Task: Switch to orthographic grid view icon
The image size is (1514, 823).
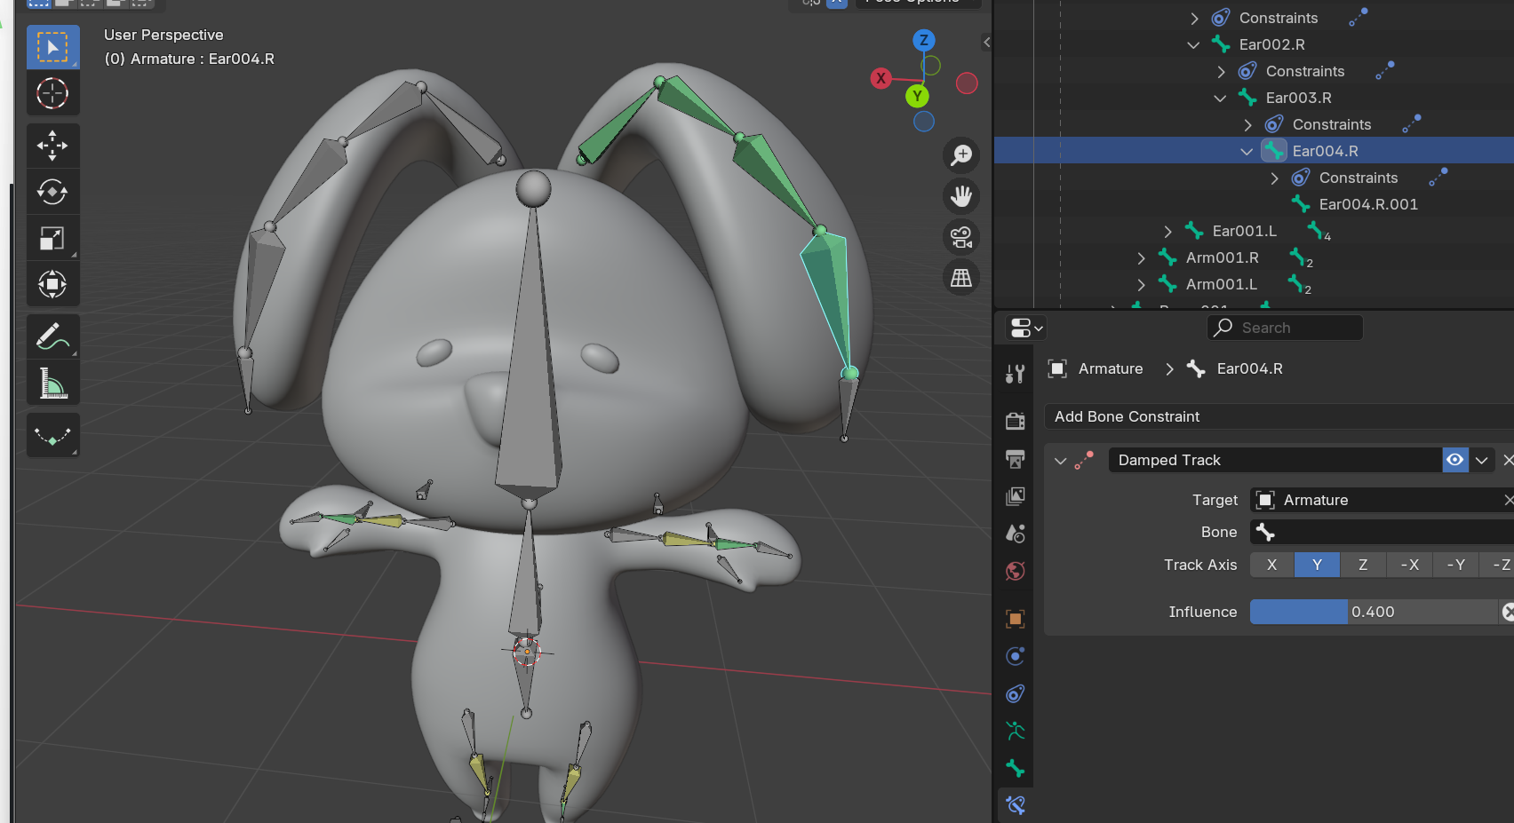Action: (x=960, y=278)
